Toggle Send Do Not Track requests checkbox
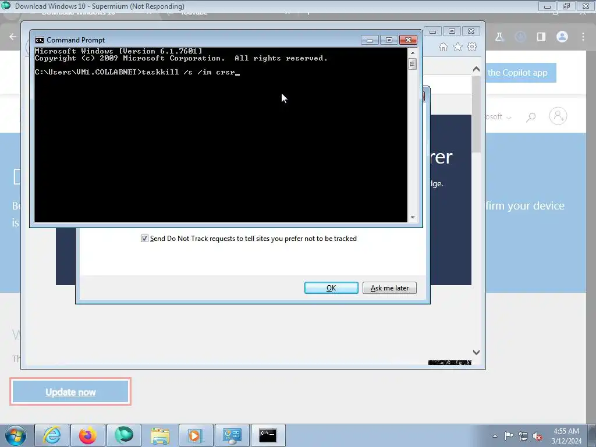596x447 pixels. pos(144,238)
